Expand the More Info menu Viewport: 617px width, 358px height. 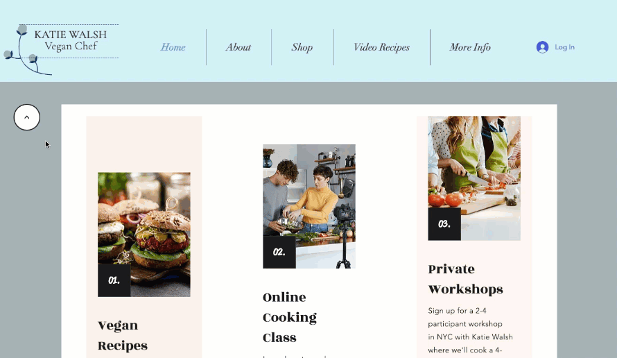pyautogui.click(x=470, y=47)
